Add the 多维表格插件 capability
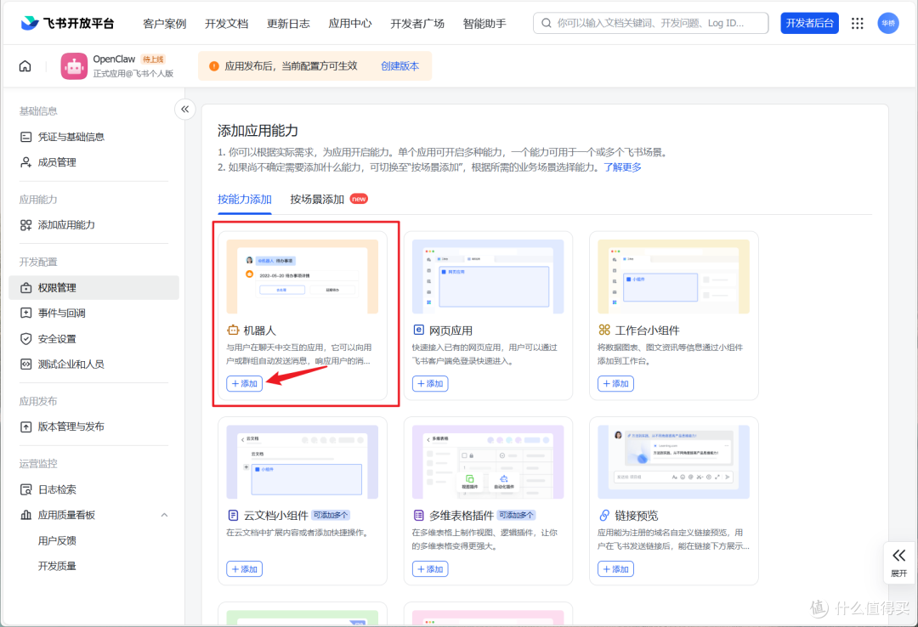The image size is (918, 627). click(x=430, y=569)
